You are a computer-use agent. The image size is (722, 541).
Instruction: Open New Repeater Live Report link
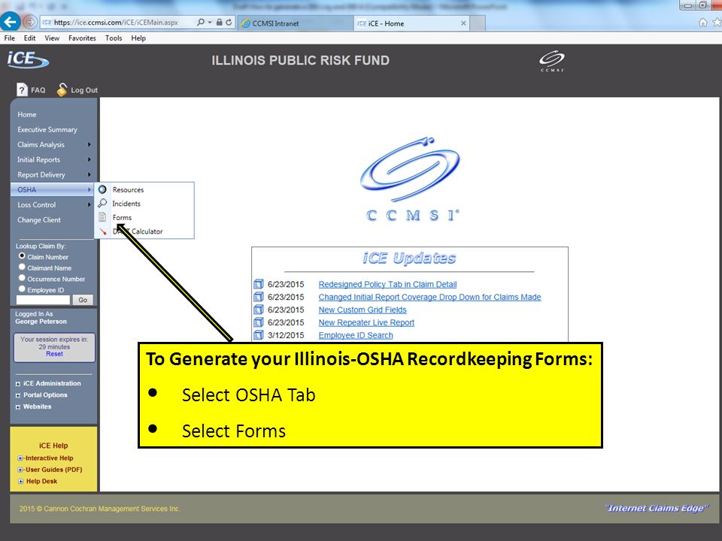(366, 322)
